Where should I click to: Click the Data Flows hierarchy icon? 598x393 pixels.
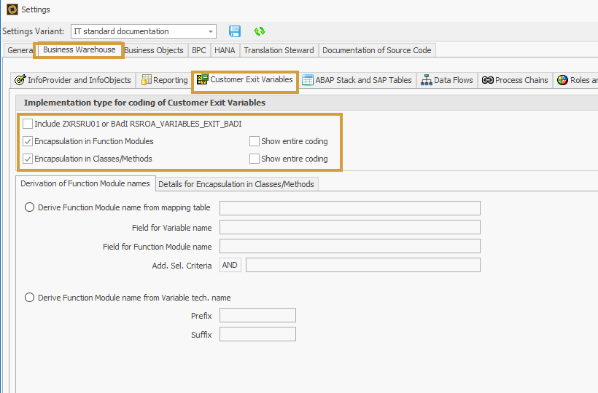(427, 80)
